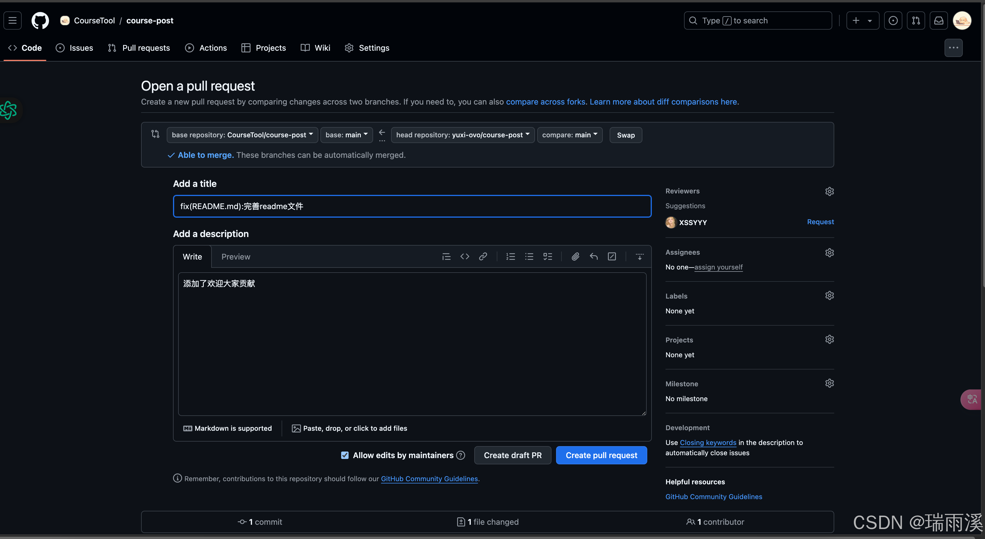The width and height of the screenshot is (985, 539).
Task: Attach files with paperclip icon
Action: 575,256
